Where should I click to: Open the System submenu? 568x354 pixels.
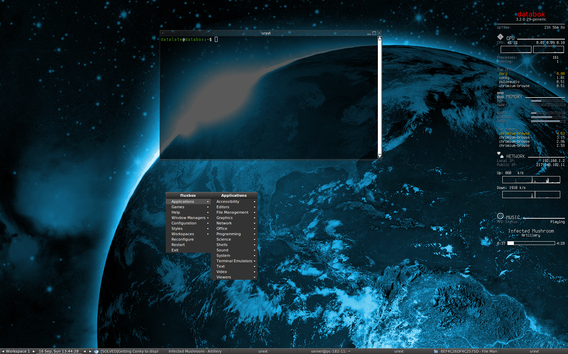click(x=234, y=255)
